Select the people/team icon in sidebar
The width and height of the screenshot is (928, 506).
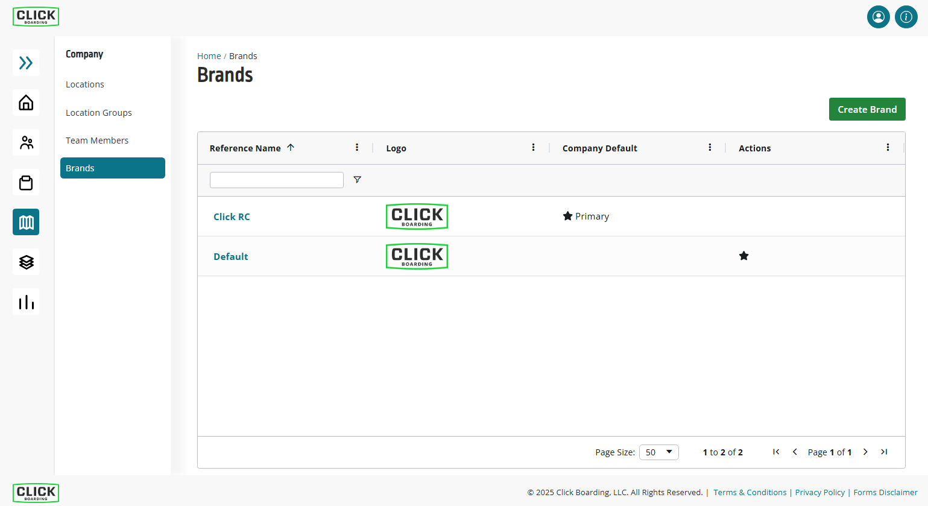tap(25, 142)
